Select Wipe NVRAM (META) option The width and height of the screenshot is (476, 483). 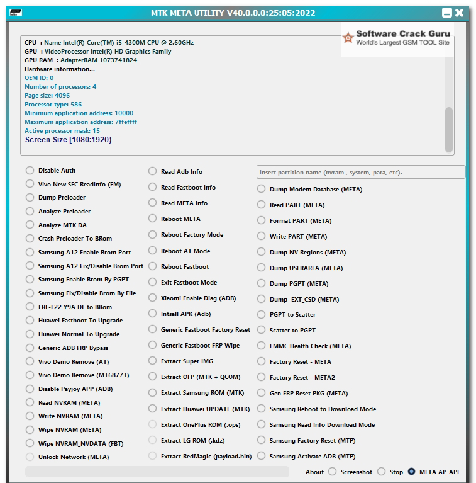click(30, 429)
